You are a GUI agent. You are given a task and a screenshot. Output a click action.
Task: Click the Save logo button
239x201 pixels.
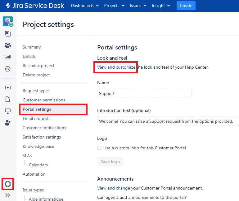click(110, 162)
